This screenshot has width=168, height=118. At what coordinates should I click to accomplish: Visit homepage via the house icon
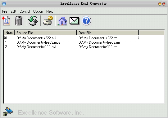tap(62, 21)
